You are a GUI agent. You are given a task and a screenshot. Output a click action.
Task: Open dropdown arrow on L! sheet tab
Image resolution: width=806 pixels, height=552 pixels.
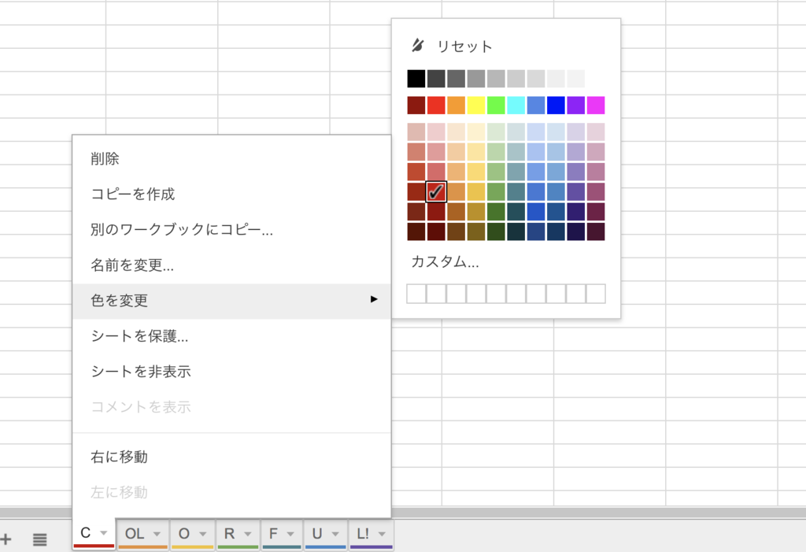382,534
